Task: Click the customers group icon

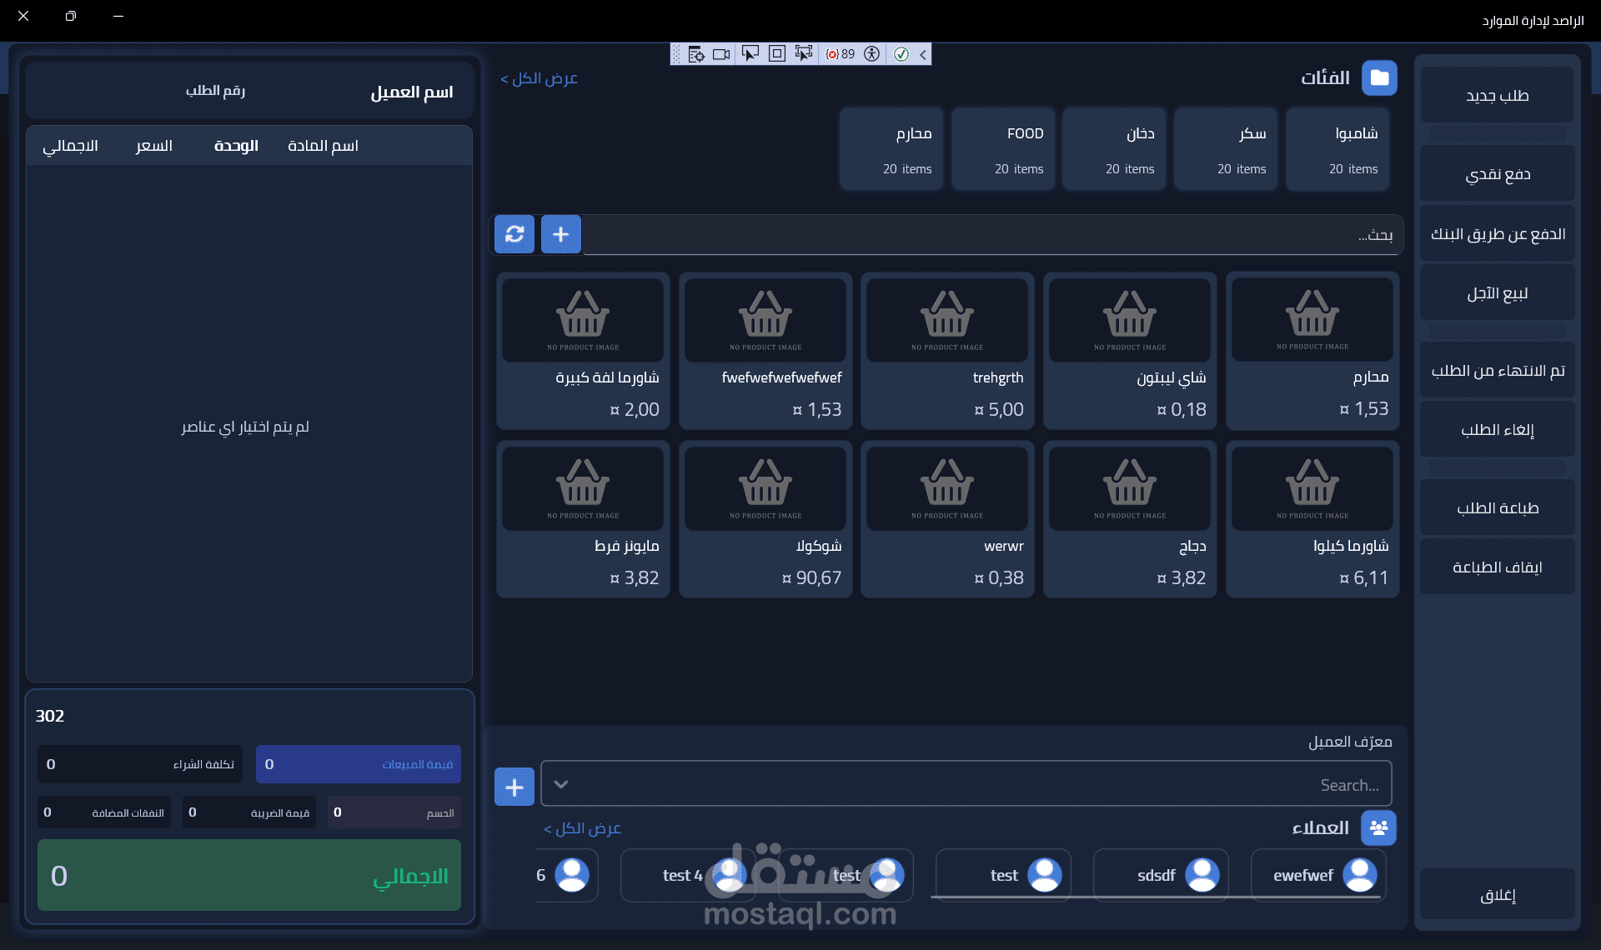Action: pos(1378,827)
